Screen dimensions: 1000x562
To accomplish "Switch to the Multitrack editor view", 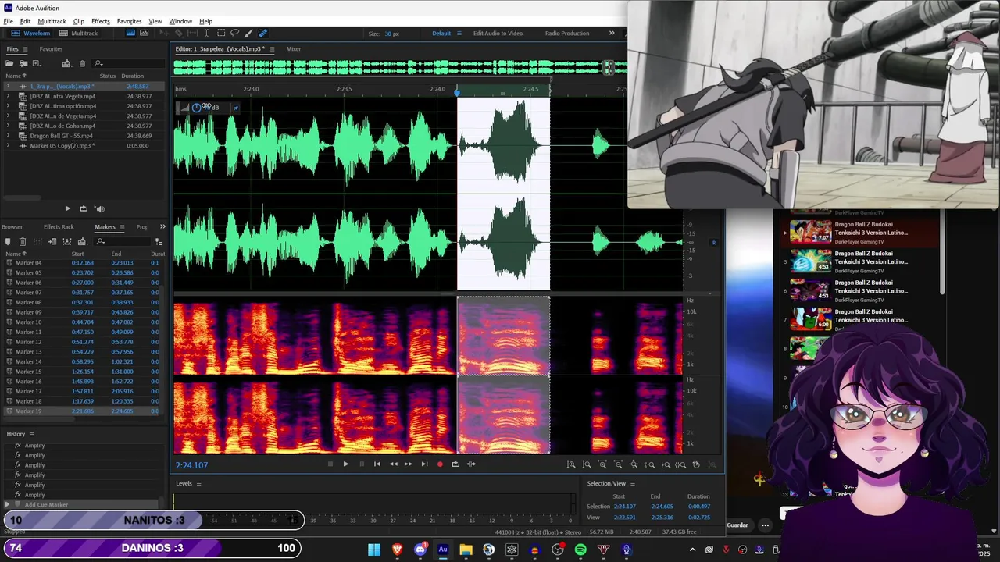I will (78, 33).
